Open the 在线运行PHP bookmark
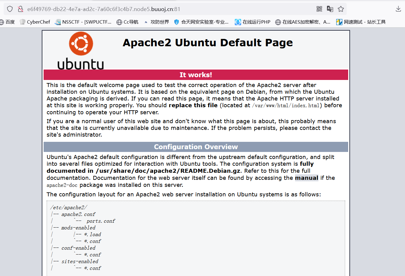The image size is (405, 276). click(253, 22)
